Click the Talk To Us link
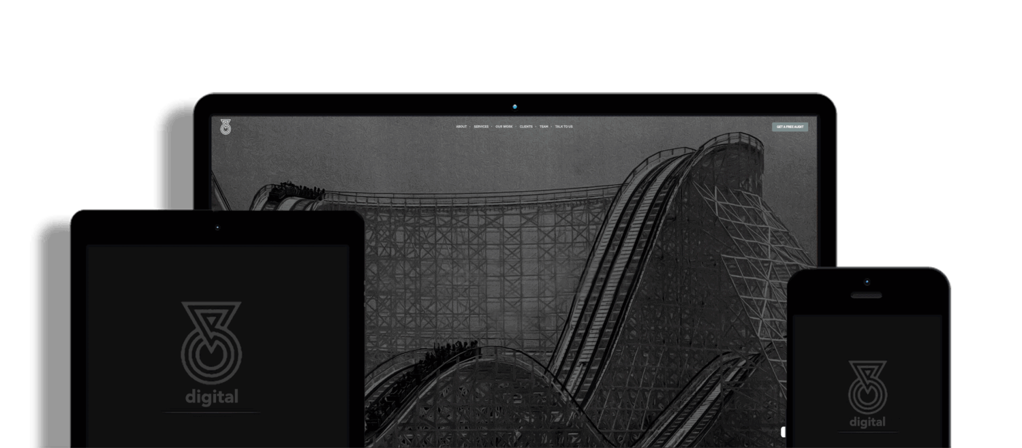 pos(563,127)
